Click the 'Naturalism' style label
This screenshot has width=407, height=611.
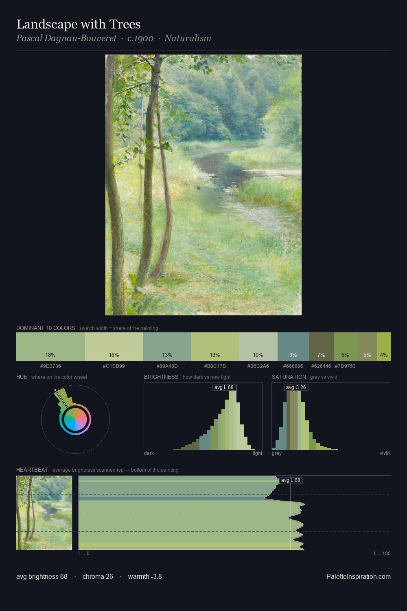click(188, 38)
